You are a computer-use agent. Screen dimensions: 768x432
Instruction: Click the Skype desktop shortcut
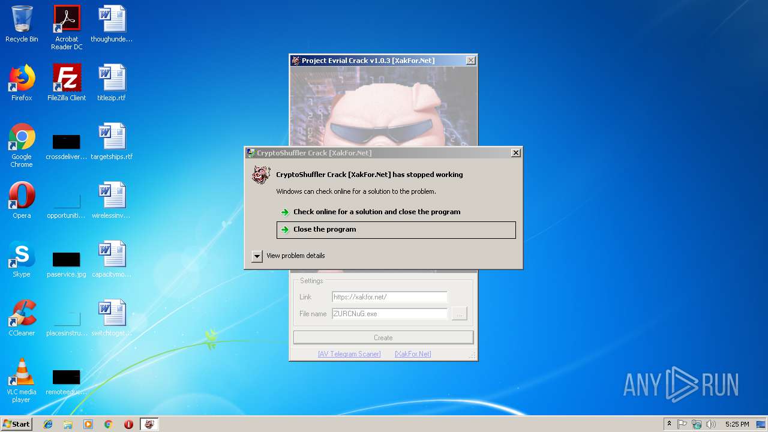tap(22, 259)
